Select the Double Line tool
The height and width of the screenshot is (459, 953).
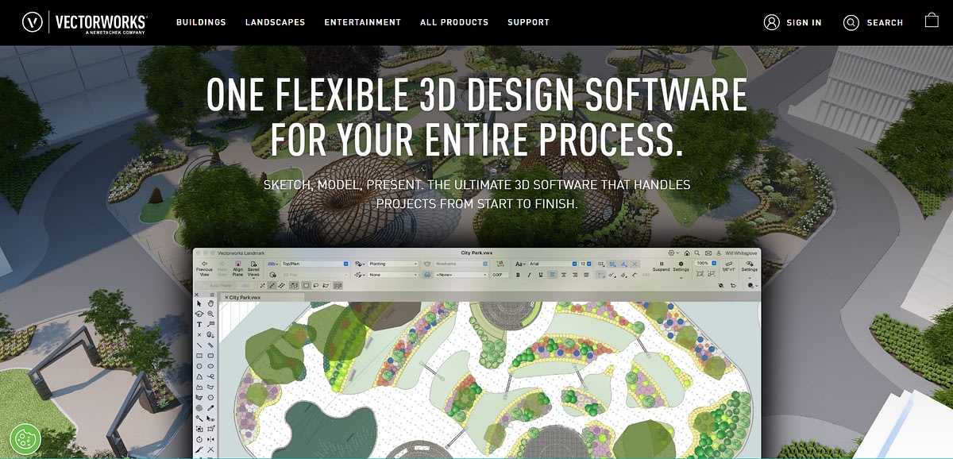210,345
